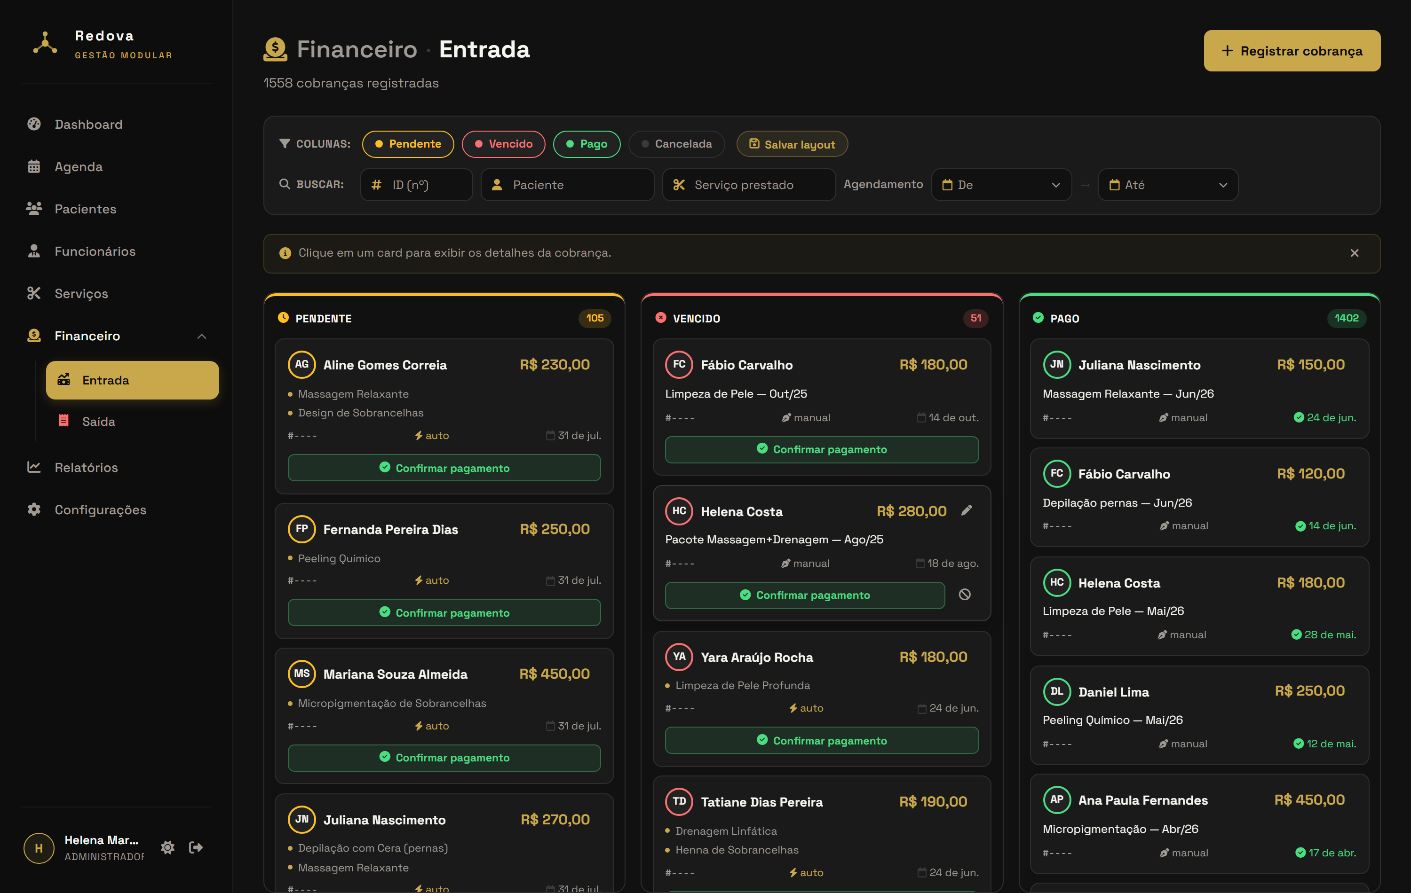
Task: Confirm payment for Fernanda Pereira Dias
Action: [444, 612]
